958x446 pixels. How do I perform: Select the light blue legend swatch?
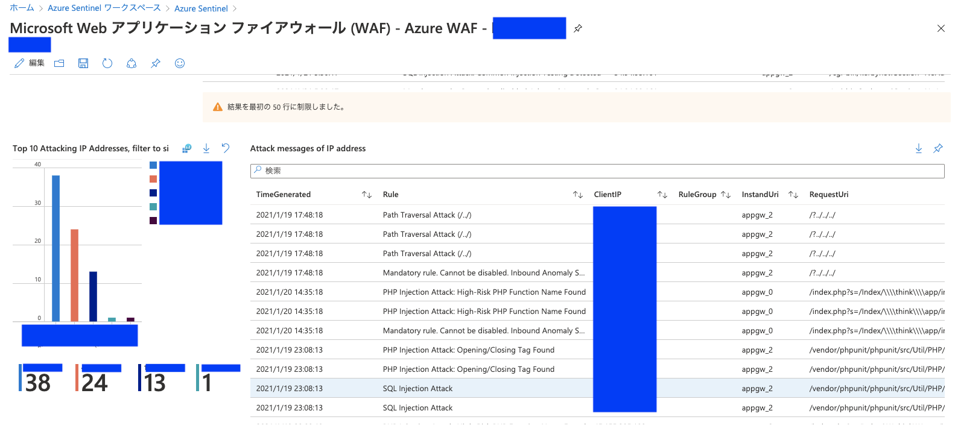[153, 165]
